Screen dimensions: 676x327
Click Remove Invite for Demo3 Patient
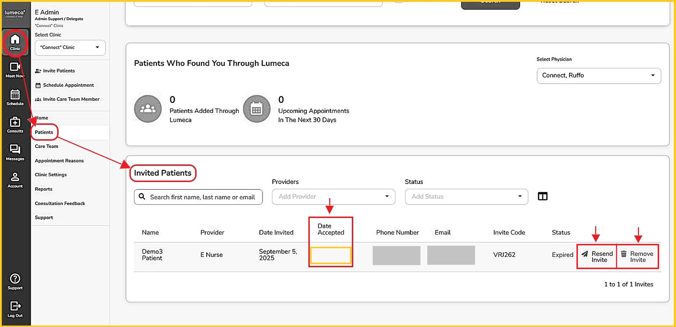point(638,256)
